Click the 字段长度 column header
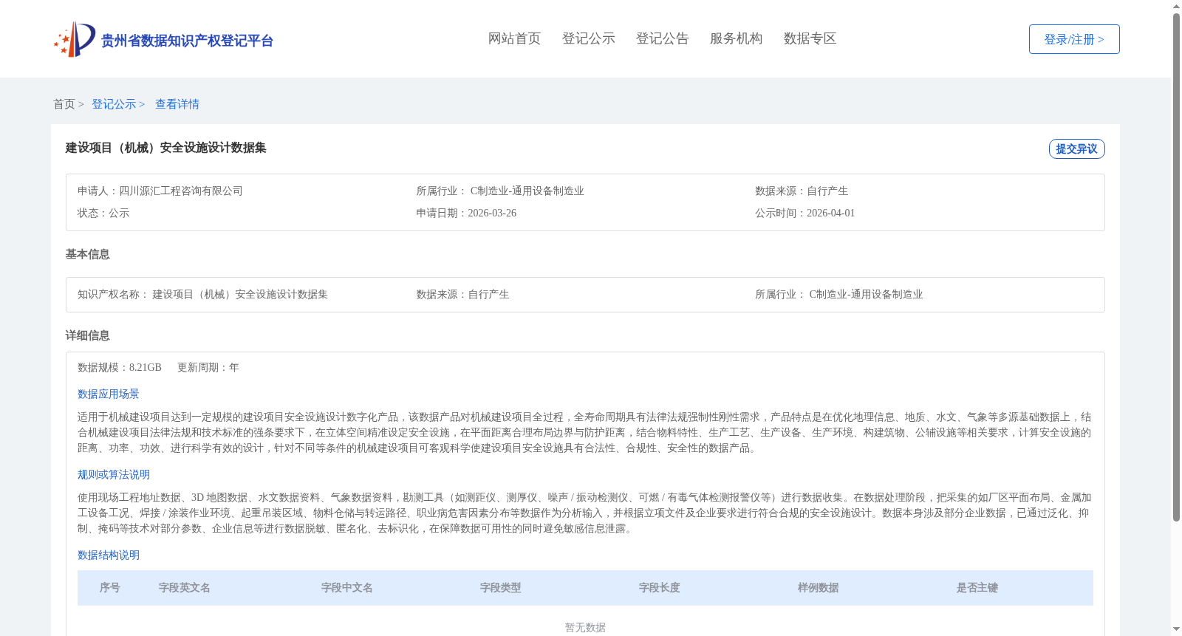The height and width of the screenshot is (636, 1182). (x=660, y=588)
